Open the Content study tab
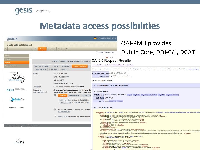This screenshot has height=150, width=200. [x=55, y=66]
